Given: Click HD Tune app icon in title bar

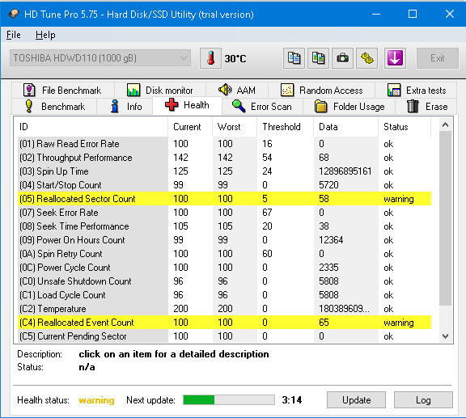Looking at the screenshot, I should 14,14.
